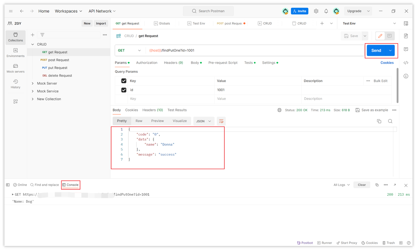Screen dimensions: 418x250
Task: Collapse the CRUD collection
Action: click(33, 44)
